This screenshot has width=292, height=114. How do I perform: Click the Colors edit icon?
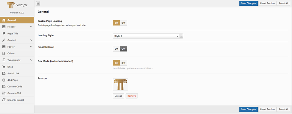[4, 53]
